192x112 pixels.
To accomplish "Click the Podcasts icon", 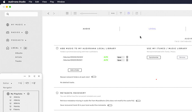I will (x=8, y=40).
